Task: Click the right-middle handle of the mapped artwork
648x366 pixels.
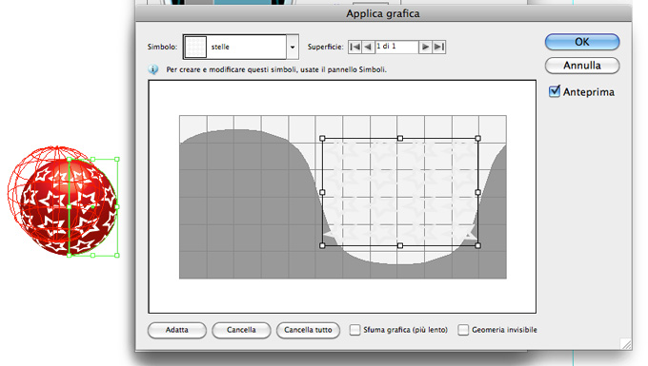Action: click(x=477, y=192)
